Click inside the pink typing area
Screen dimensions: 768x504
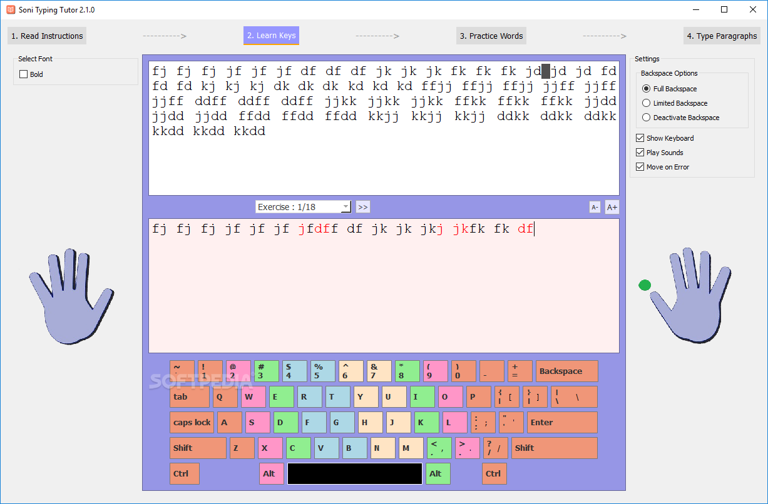[384, 286]
